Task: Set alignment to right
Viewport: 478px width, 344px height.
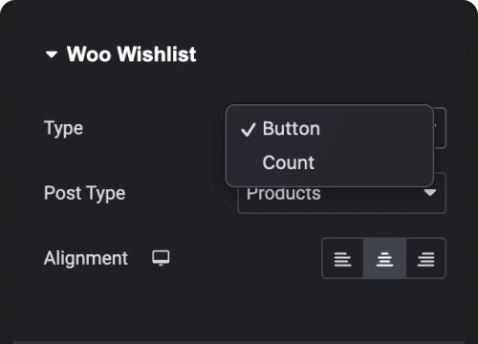Action: pos(426,258)
